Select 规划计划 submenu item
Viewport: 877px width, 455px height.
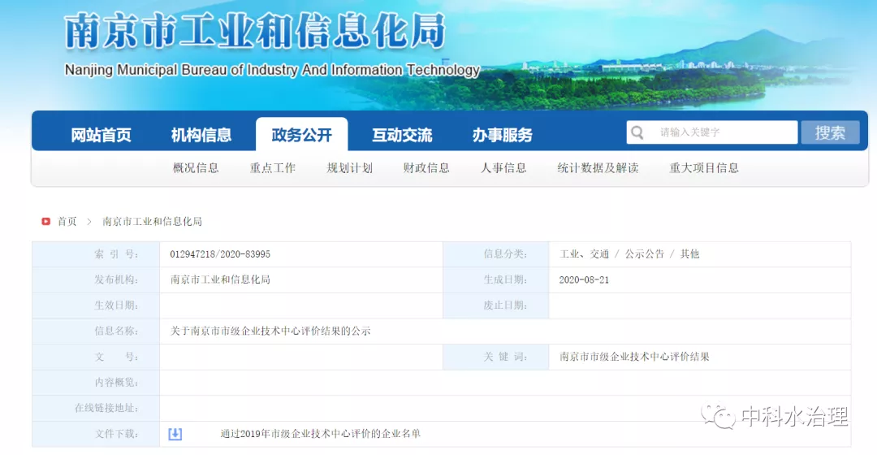coord(349,168)
